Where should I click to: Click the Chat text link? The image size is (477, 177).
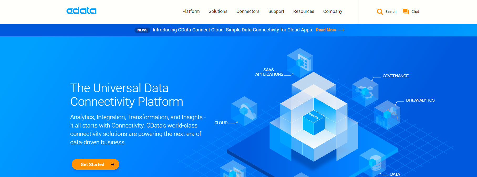pyautogui.click(x=415, y=12)
